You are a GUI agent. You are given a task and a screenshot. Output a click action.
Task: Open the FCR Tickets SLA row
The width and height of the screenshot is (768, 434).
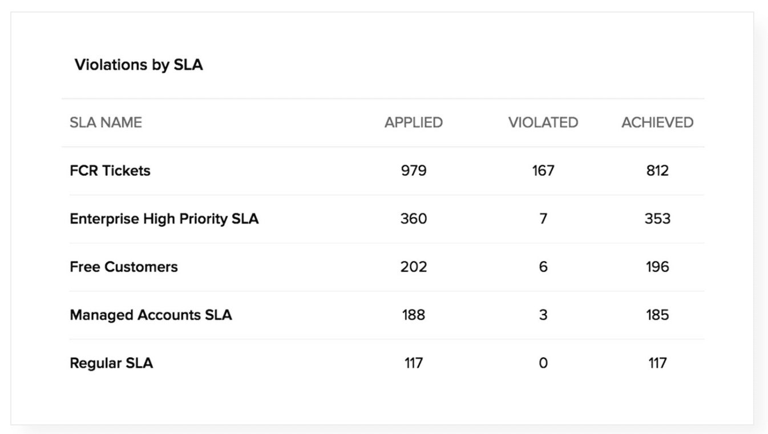pyautogui.click(x=110, y=171)
